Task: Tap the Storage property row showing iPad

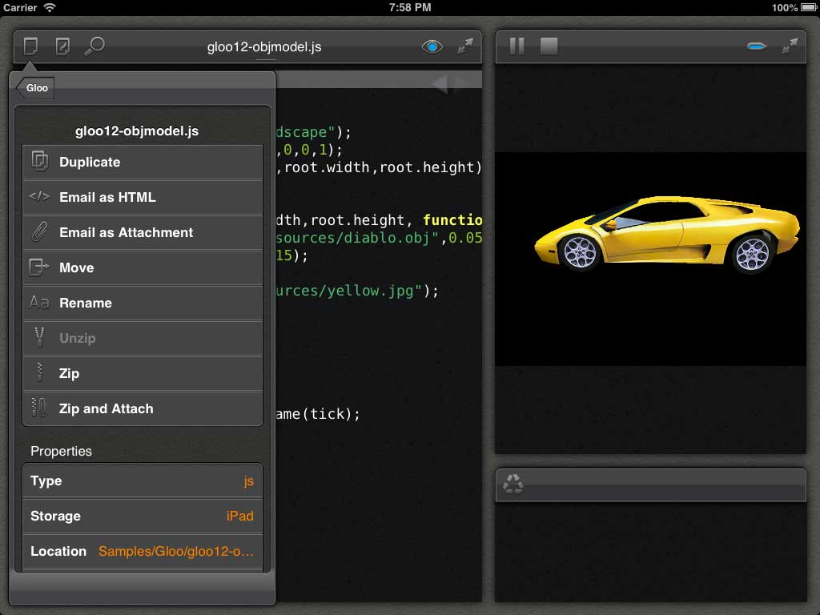Action: (143, 517)
